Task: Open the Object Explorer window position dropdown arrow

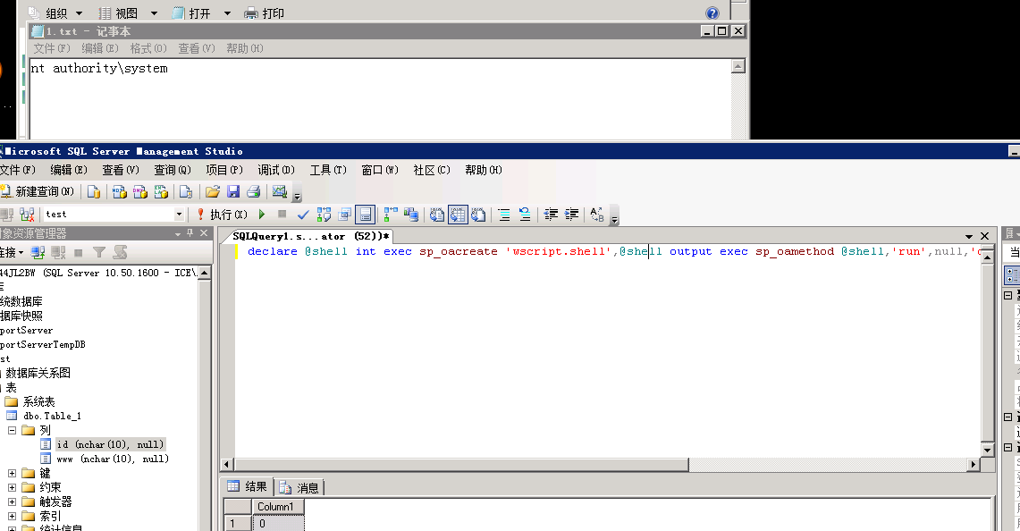Action: (178, 233)
